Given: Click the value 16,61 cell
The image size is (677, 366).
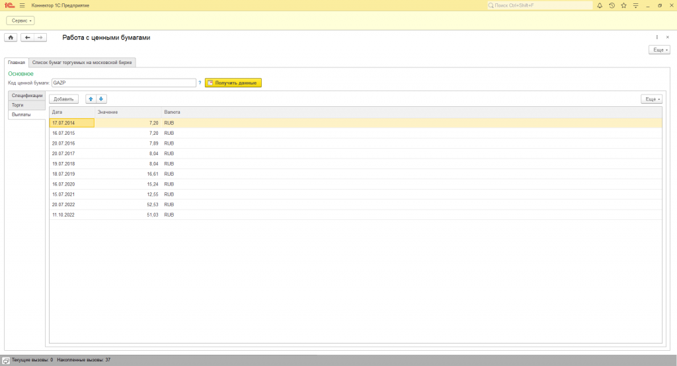Looking at the screenshot, I should 128,174.
